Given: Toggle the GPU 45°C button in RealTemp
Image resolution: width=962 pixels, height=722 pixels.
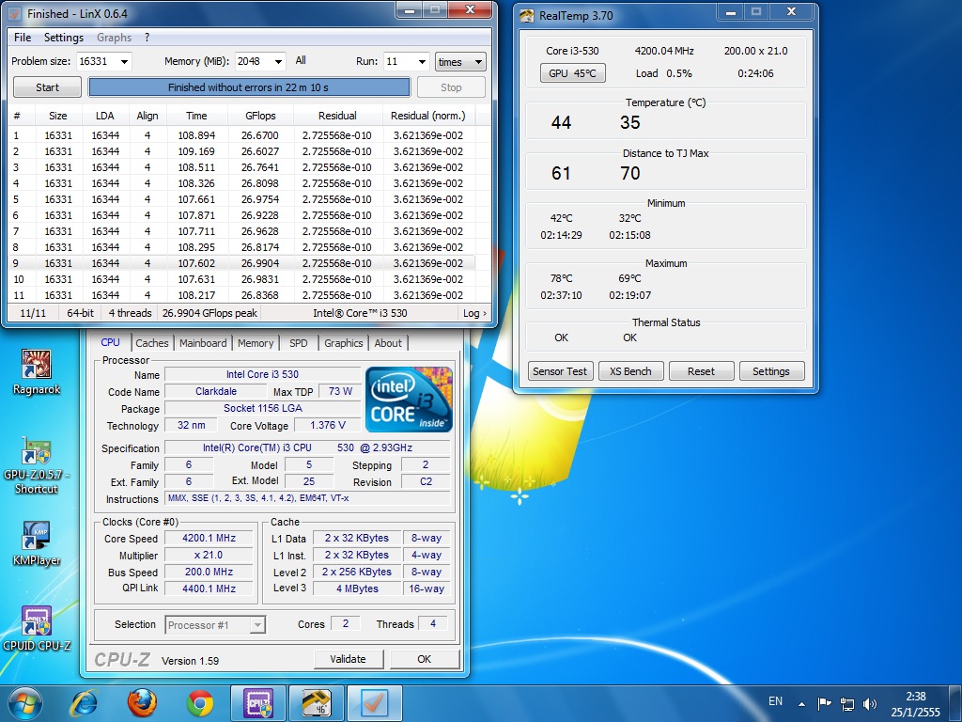Looking at the screenshot, I should [x=572, y=73].
